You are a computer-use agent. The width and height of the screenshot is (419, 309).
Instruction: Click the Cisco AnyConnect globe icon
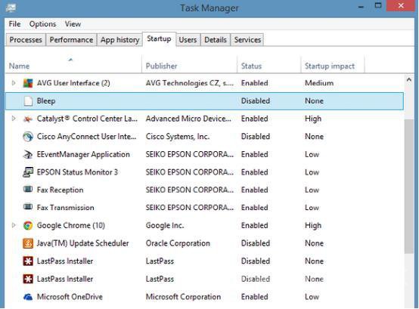click(28, 137)
